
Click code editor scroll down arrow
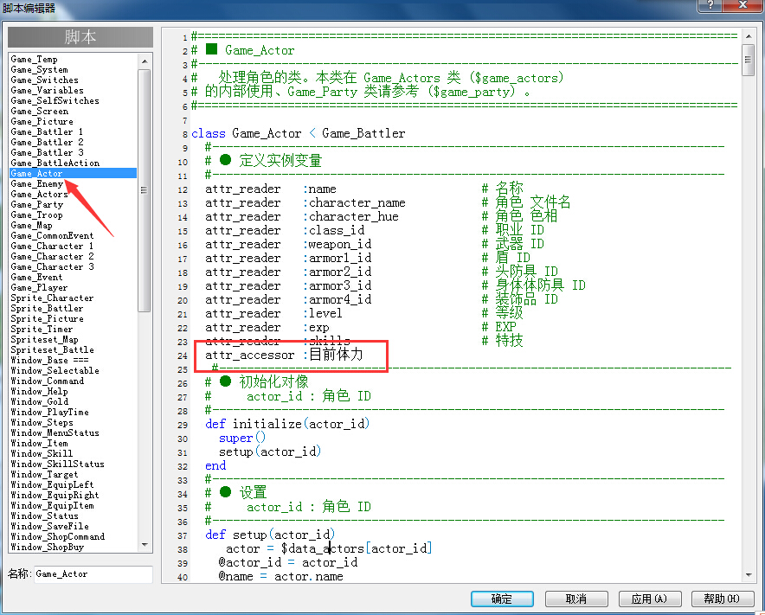(x=749, y=575)
